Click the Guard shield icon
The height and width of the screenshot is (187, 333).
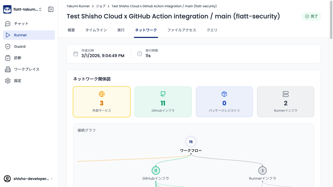pos(8,46)
